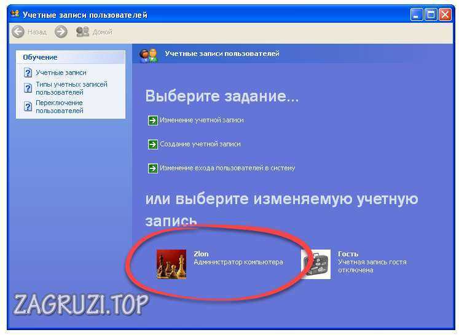Viewport: 459px width, 335px height.
Task: Click the Назад toolbar label
Action: tap(37, 32)
